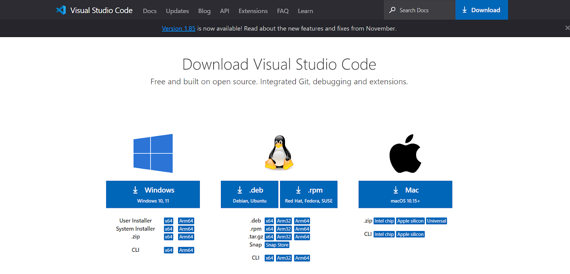Select x64 for Windows .zip
This screenshot has height=274, width=570.
pyautogui.click(x=169, y=237)
